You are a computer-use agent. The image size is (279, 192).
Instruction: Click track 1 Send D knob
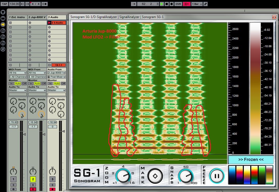tap(22, 114)
